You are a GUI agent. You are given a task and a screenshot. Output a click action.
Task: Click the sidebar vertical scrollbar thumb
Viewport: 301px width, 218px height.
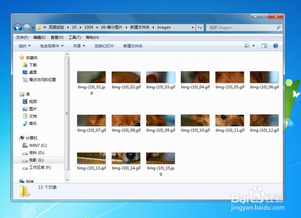67,113
